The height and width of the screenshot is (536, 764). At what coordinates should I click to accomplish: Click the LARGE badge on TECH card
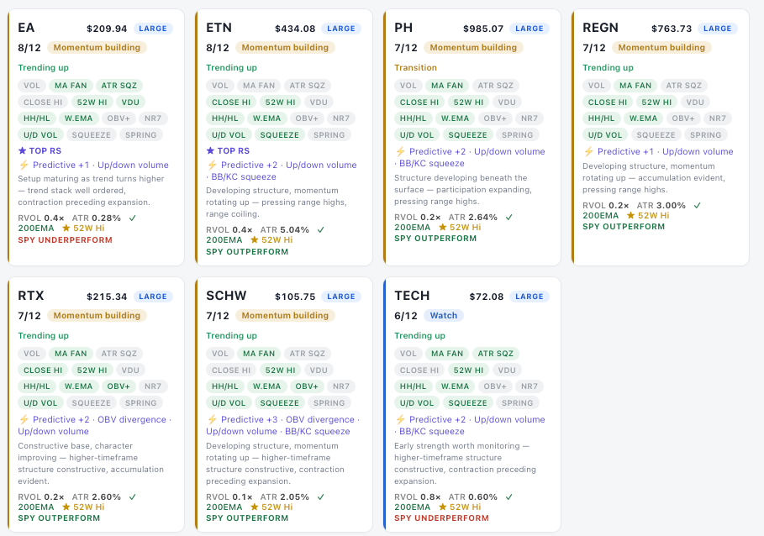pos(530,297)
